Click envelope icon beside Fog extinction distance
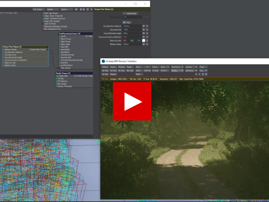The width and height of the screenshot is (269, 202). coord(144,26)
